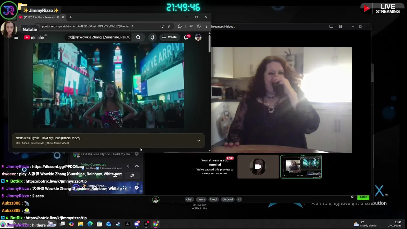Open Microsoft Store from the taskbar
The height and width of the screenshot is (229, 407).
(x=99, y=224)
